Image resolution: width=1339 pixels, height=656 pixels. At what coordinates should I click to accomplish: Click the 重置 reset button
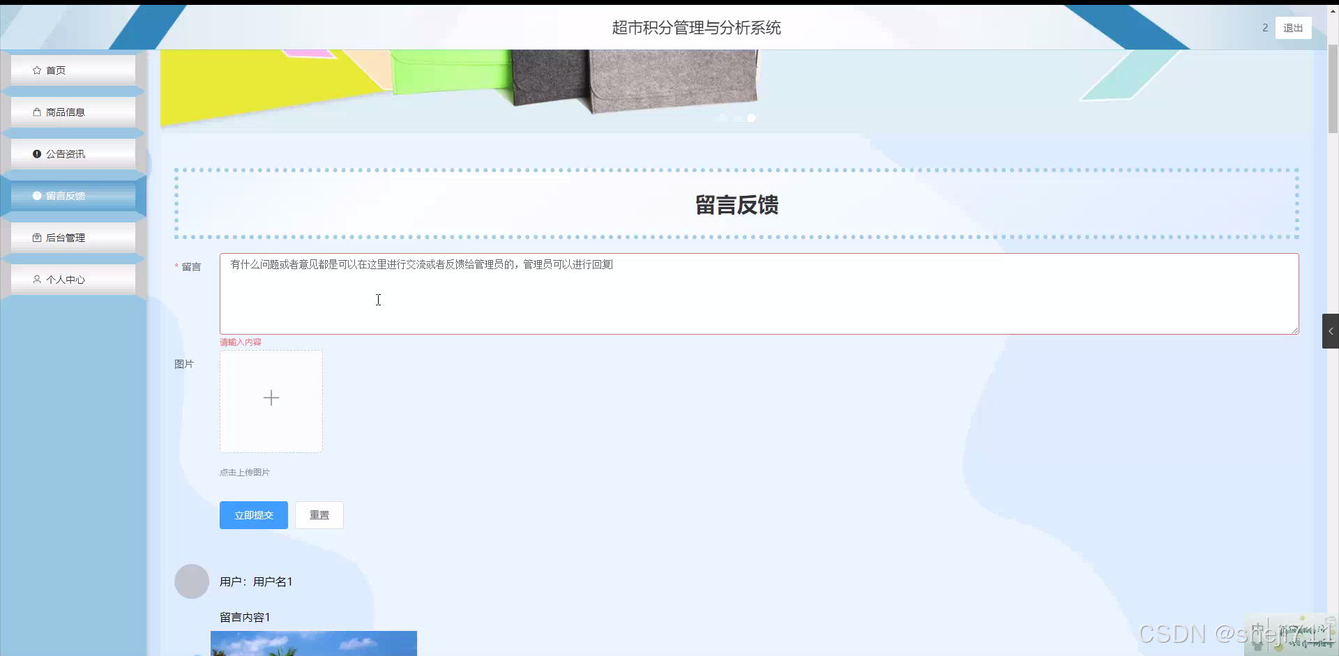point(319,515)
